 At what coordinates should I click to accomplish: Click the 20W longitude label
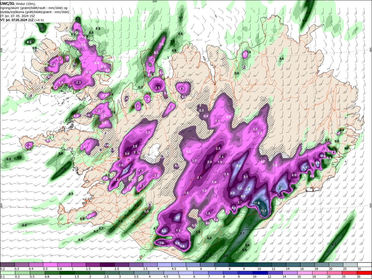tap(155, 1)
